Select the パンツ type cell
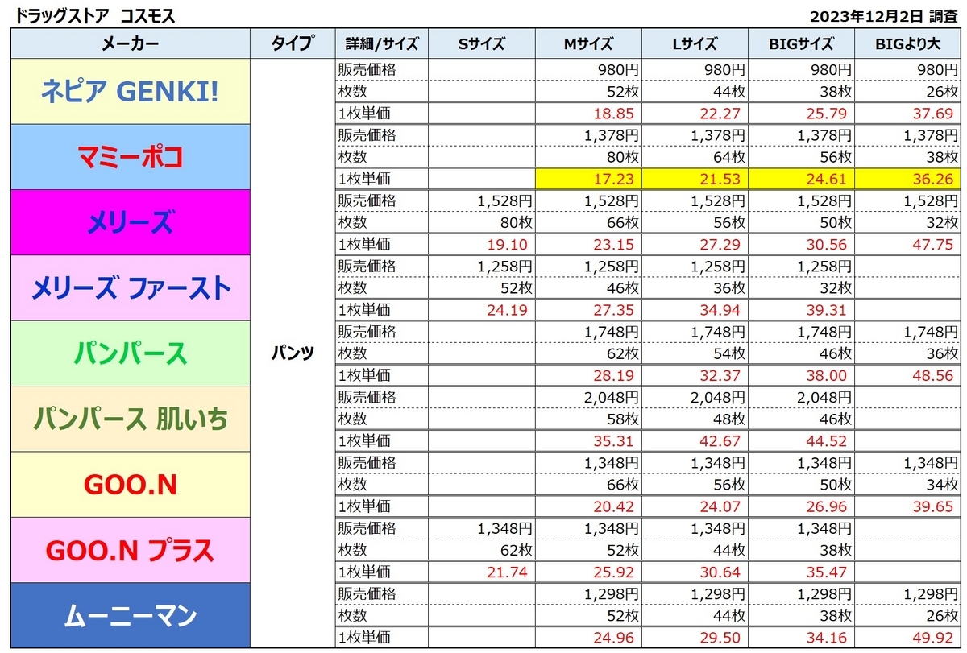Screen dimensions: 967x653 292,353
